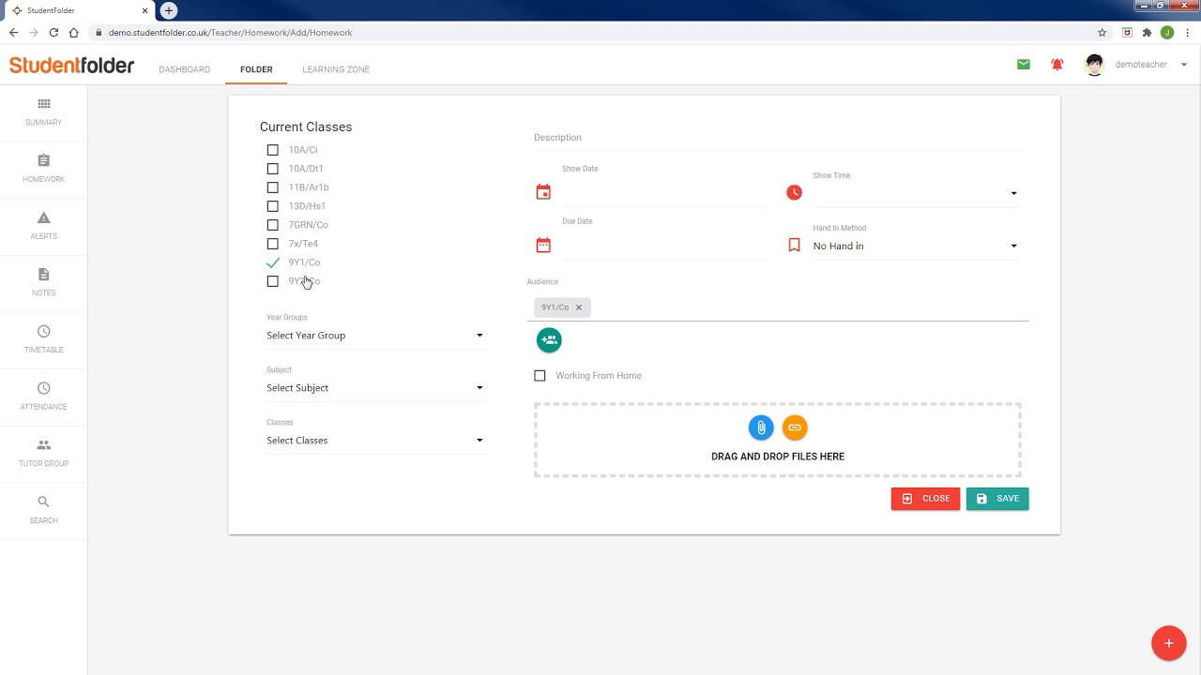
Task: Click the browser address bar URL
Action: point(231,32)
